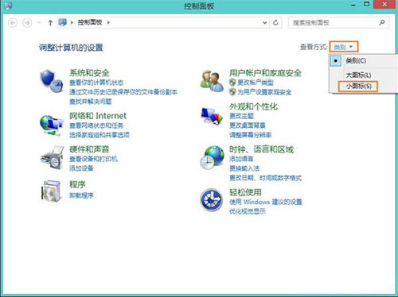Expand the chevron after 控制面板 breadcrumb
398x297 pixels.
click(108, 22)
